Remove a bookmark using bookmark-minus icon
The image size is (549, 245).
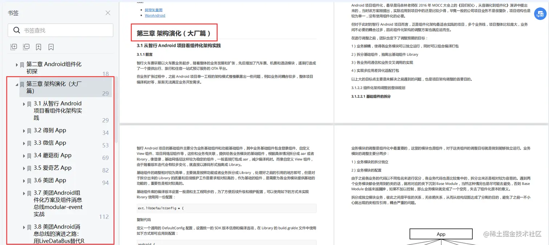pyautogui.click(x=50, y=47)
